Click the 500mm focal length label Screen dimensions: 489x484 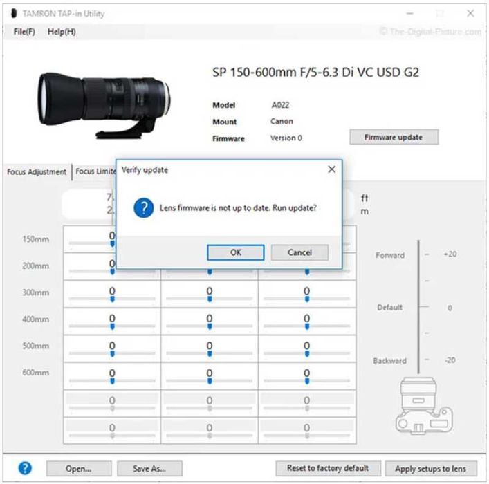[x=35, y=346]
